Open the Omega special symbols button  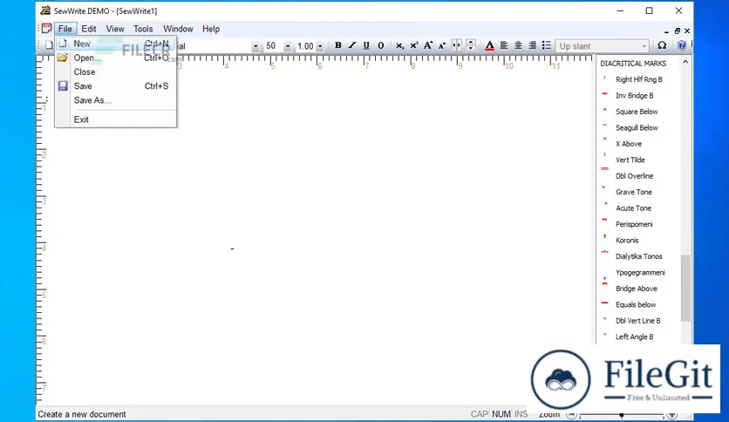point(662,45)
